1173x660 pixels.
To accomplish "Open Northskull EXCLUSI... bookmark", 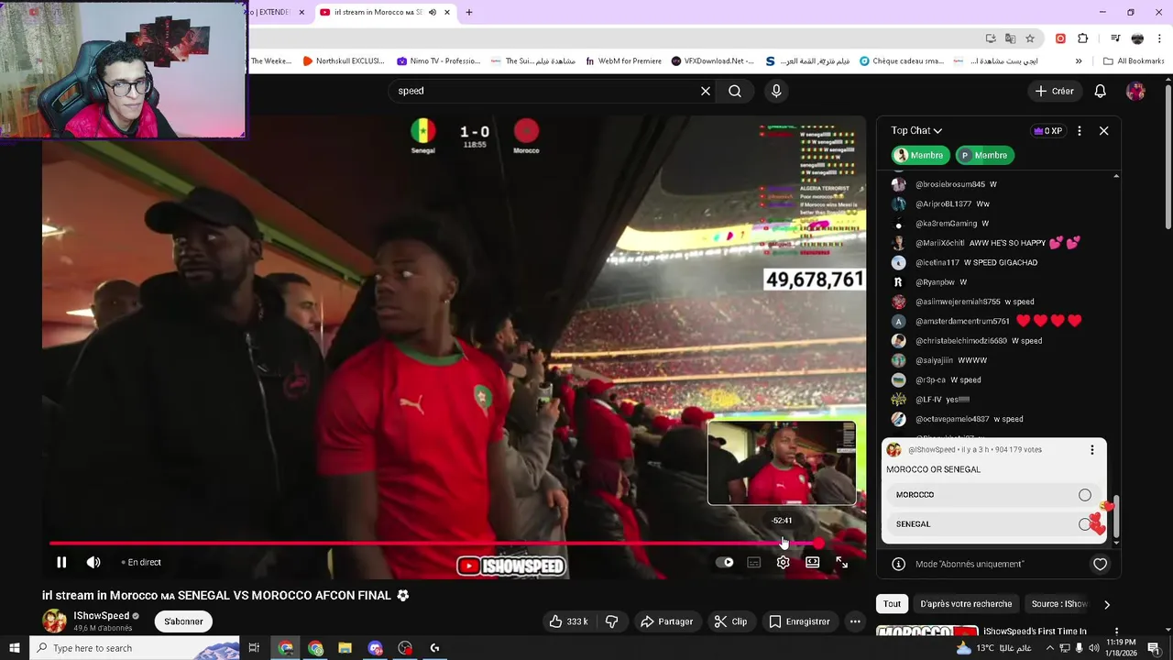I will [343, 61].
